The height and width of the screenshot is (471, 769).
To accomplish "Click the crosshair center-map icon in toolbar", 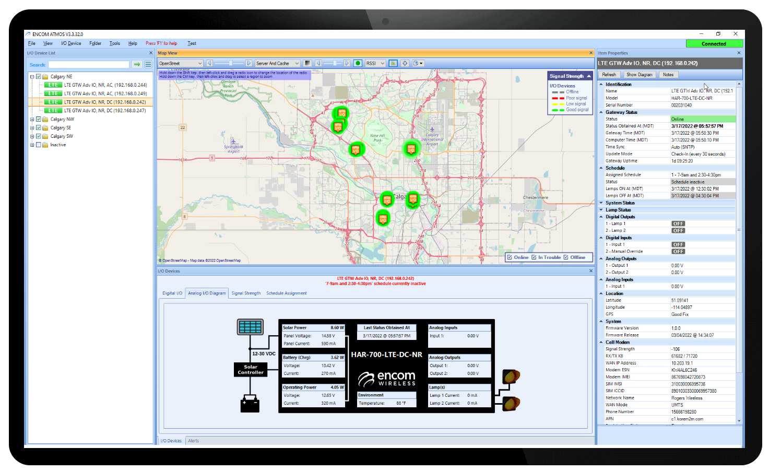I will [x=405, y=63].
